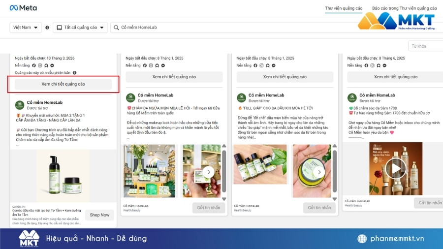
Task: Click 'Ngày bắt đầu chạy: 8 Tháng 6, 2025' text
Action: tap(376, 58)
